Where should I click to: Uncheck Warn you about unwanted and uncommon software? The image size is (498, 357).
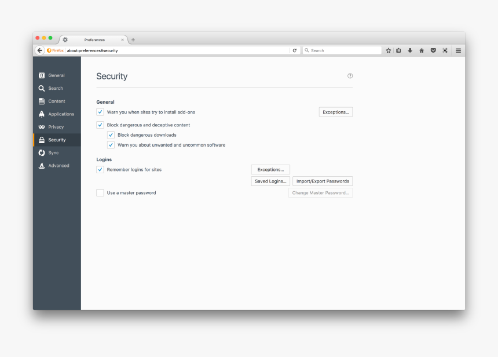pyautogui.click(x=111, y=145)
